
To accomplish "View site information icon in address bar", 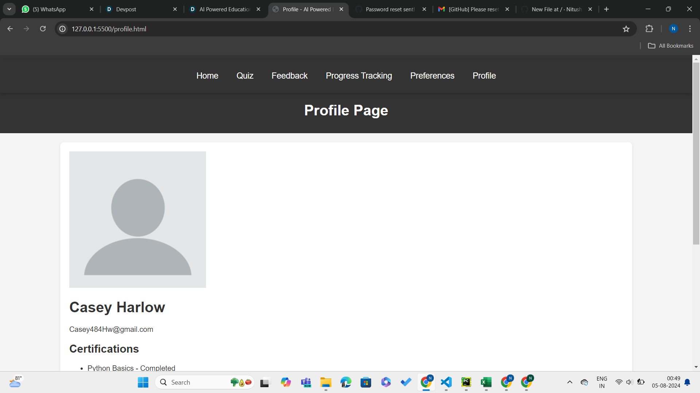I will pyautogui.click(x=63, y=29).
